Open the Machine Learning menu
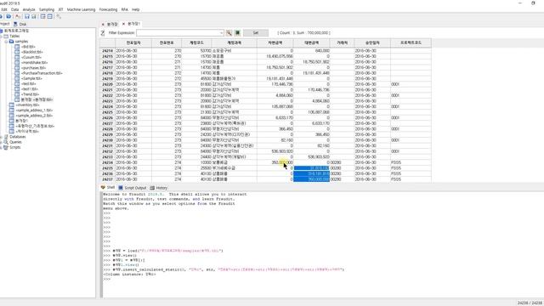Image resolution: width=544 pixels, height=306 pixels. point(81,9)
